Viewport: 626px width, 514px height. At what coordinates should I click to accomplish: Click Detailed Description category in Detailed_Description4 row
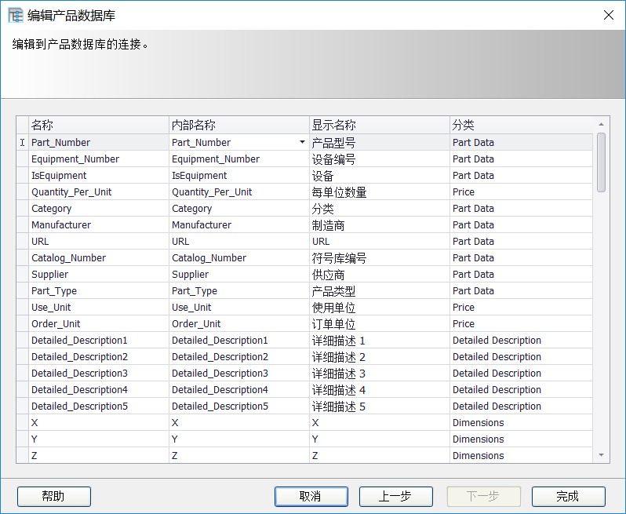coord(521,390)
